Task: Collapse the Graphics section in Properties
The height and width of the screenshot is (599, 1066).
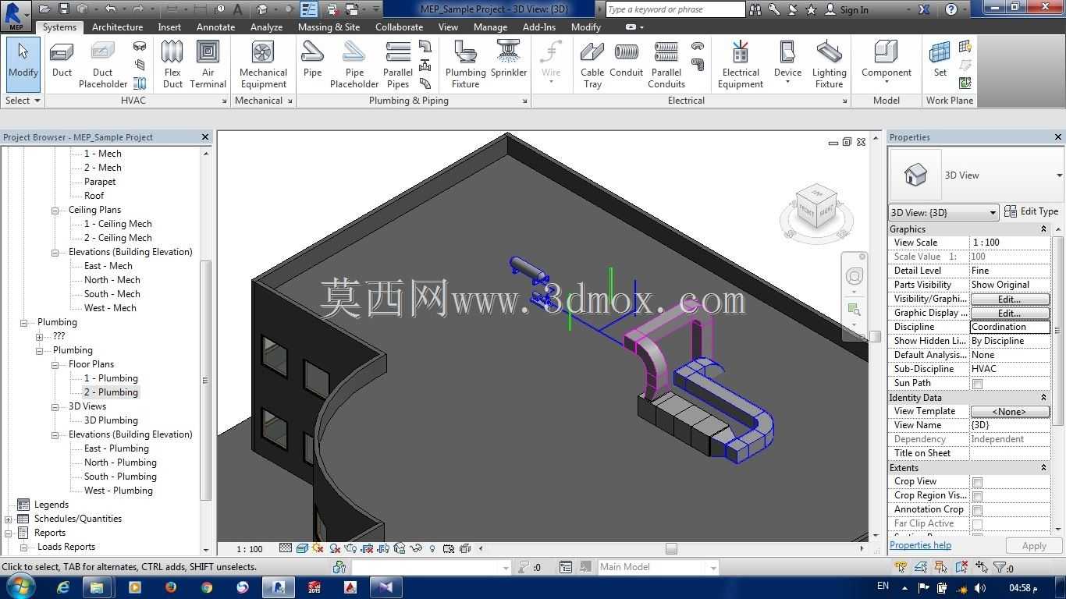Action: [x=1043, y=229]
